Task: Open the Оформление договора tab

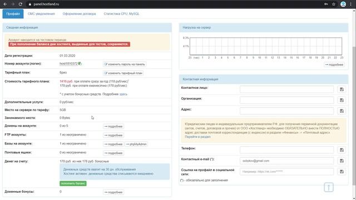Action: coord(79,14)
